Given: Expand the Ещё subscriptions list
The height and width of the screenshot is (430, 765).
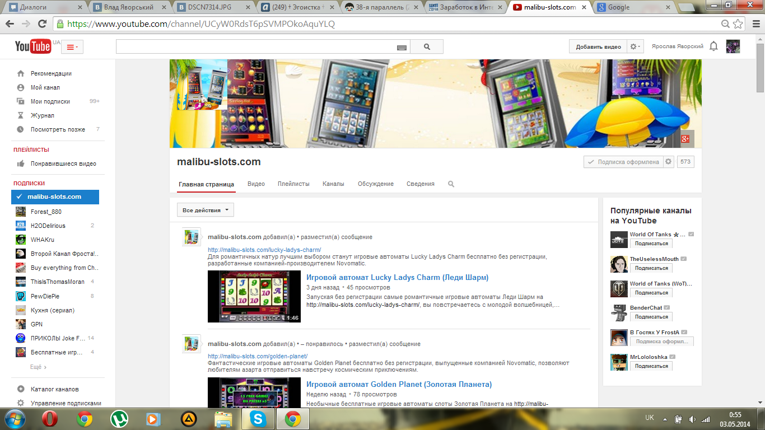Looking at the screenshot, I should coord(38,367).
